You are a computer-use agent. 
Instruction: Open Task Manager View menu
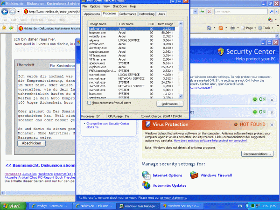tap(106, 6)
